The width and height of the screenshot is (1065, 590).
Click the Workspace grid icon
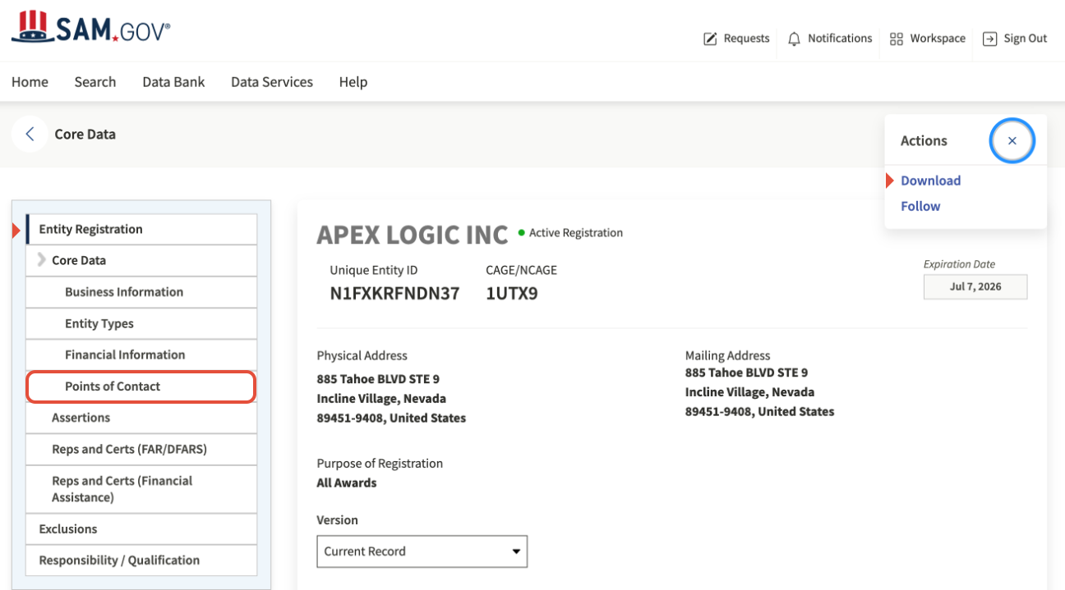[x=897, y=39]
